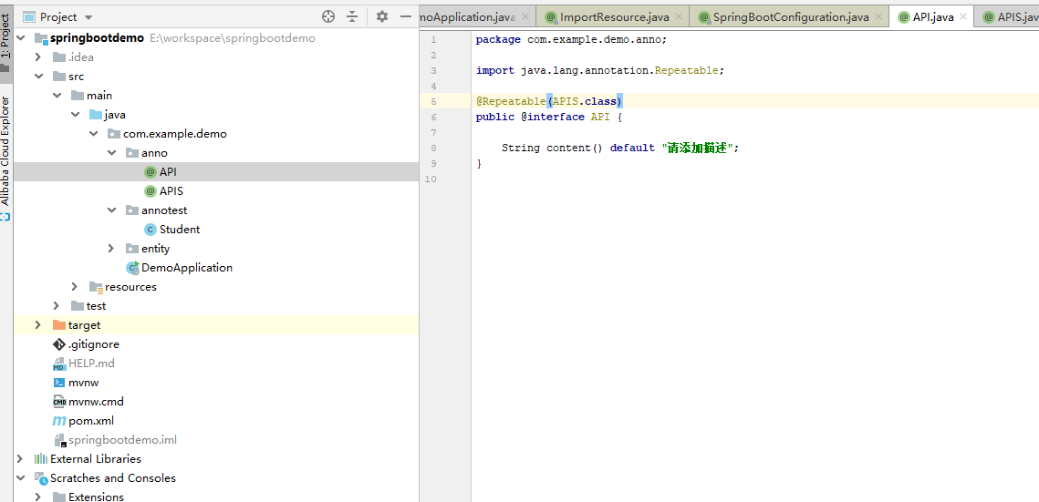Close the API.java tab
This screenshot has width=1039, height=502.
963,17
